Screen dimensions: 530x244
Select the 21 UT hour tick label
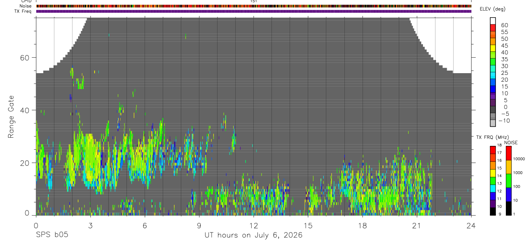(416, 225)
